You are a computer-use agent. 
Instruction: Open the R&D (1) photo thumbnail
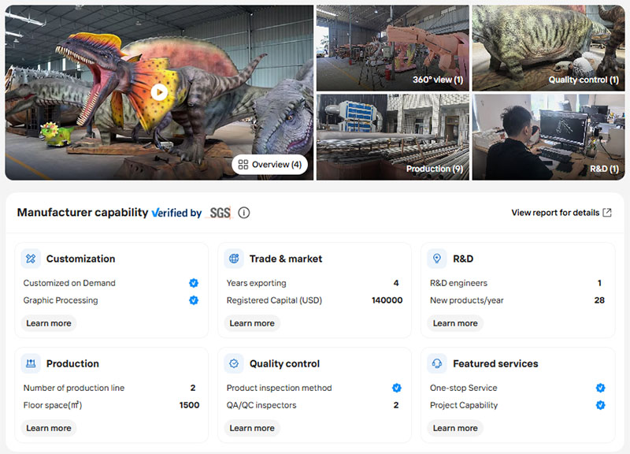pos(548,137)
